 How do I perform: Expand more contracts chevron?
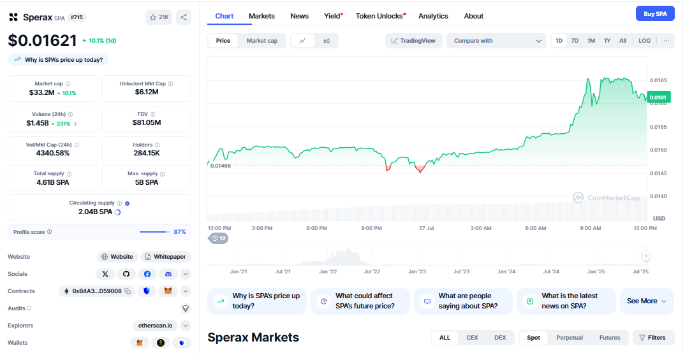click(186, 291)
